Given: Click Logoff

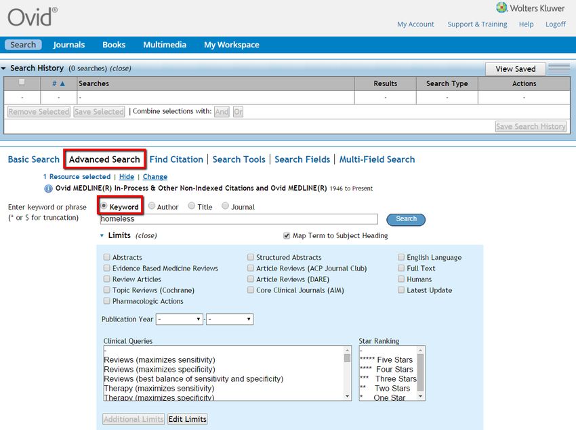Looking at the screenshot, I should 556,24.
